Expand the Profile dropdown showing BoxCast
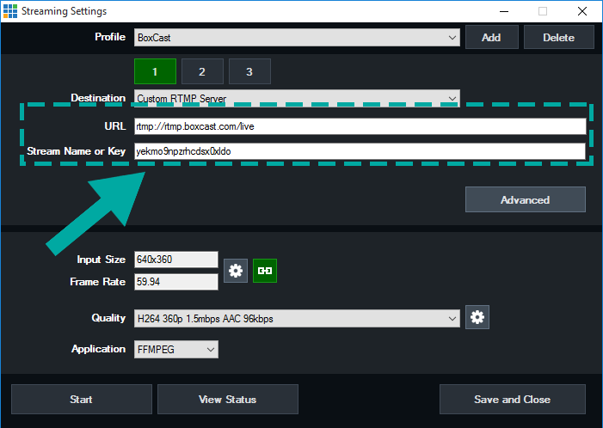Image resolution: width=603 pixels, height=428 pixels. click(x=296, y=38)
